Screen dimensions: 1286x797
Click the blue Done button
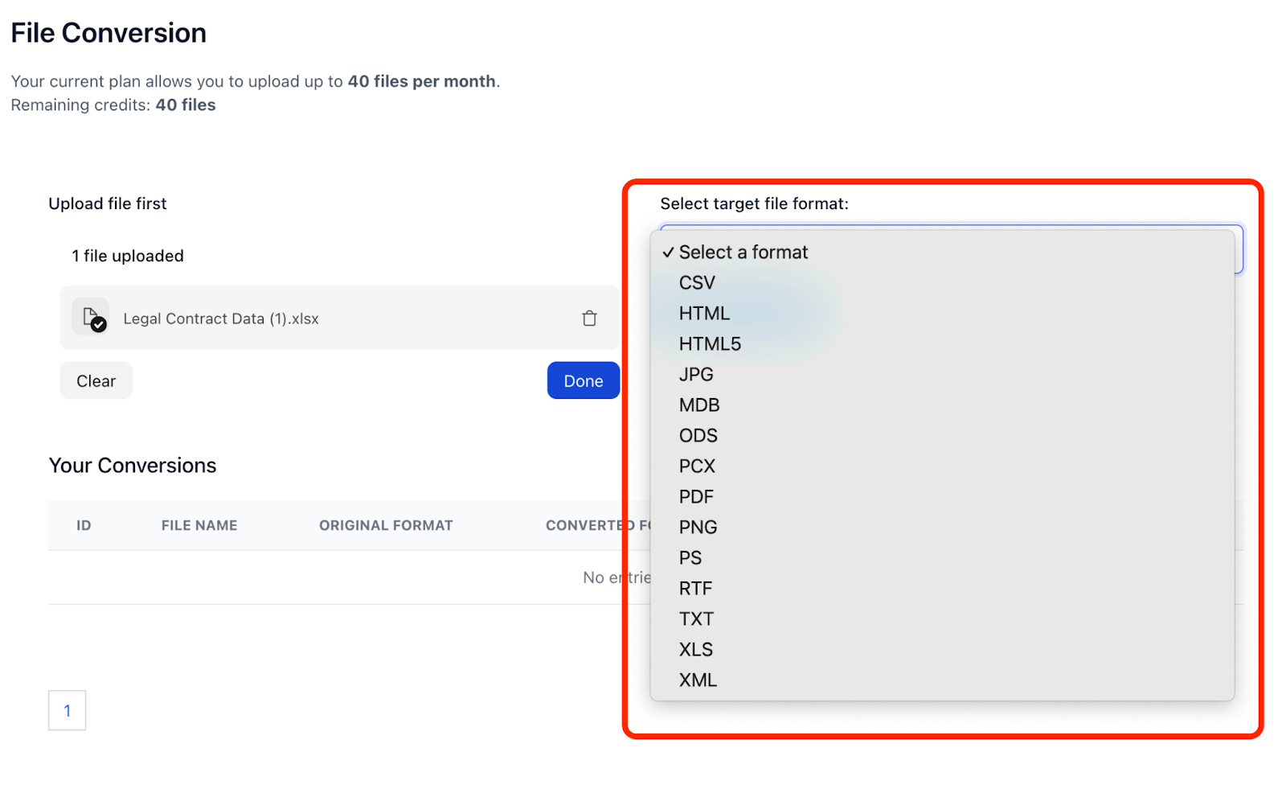tap(583, 381)
